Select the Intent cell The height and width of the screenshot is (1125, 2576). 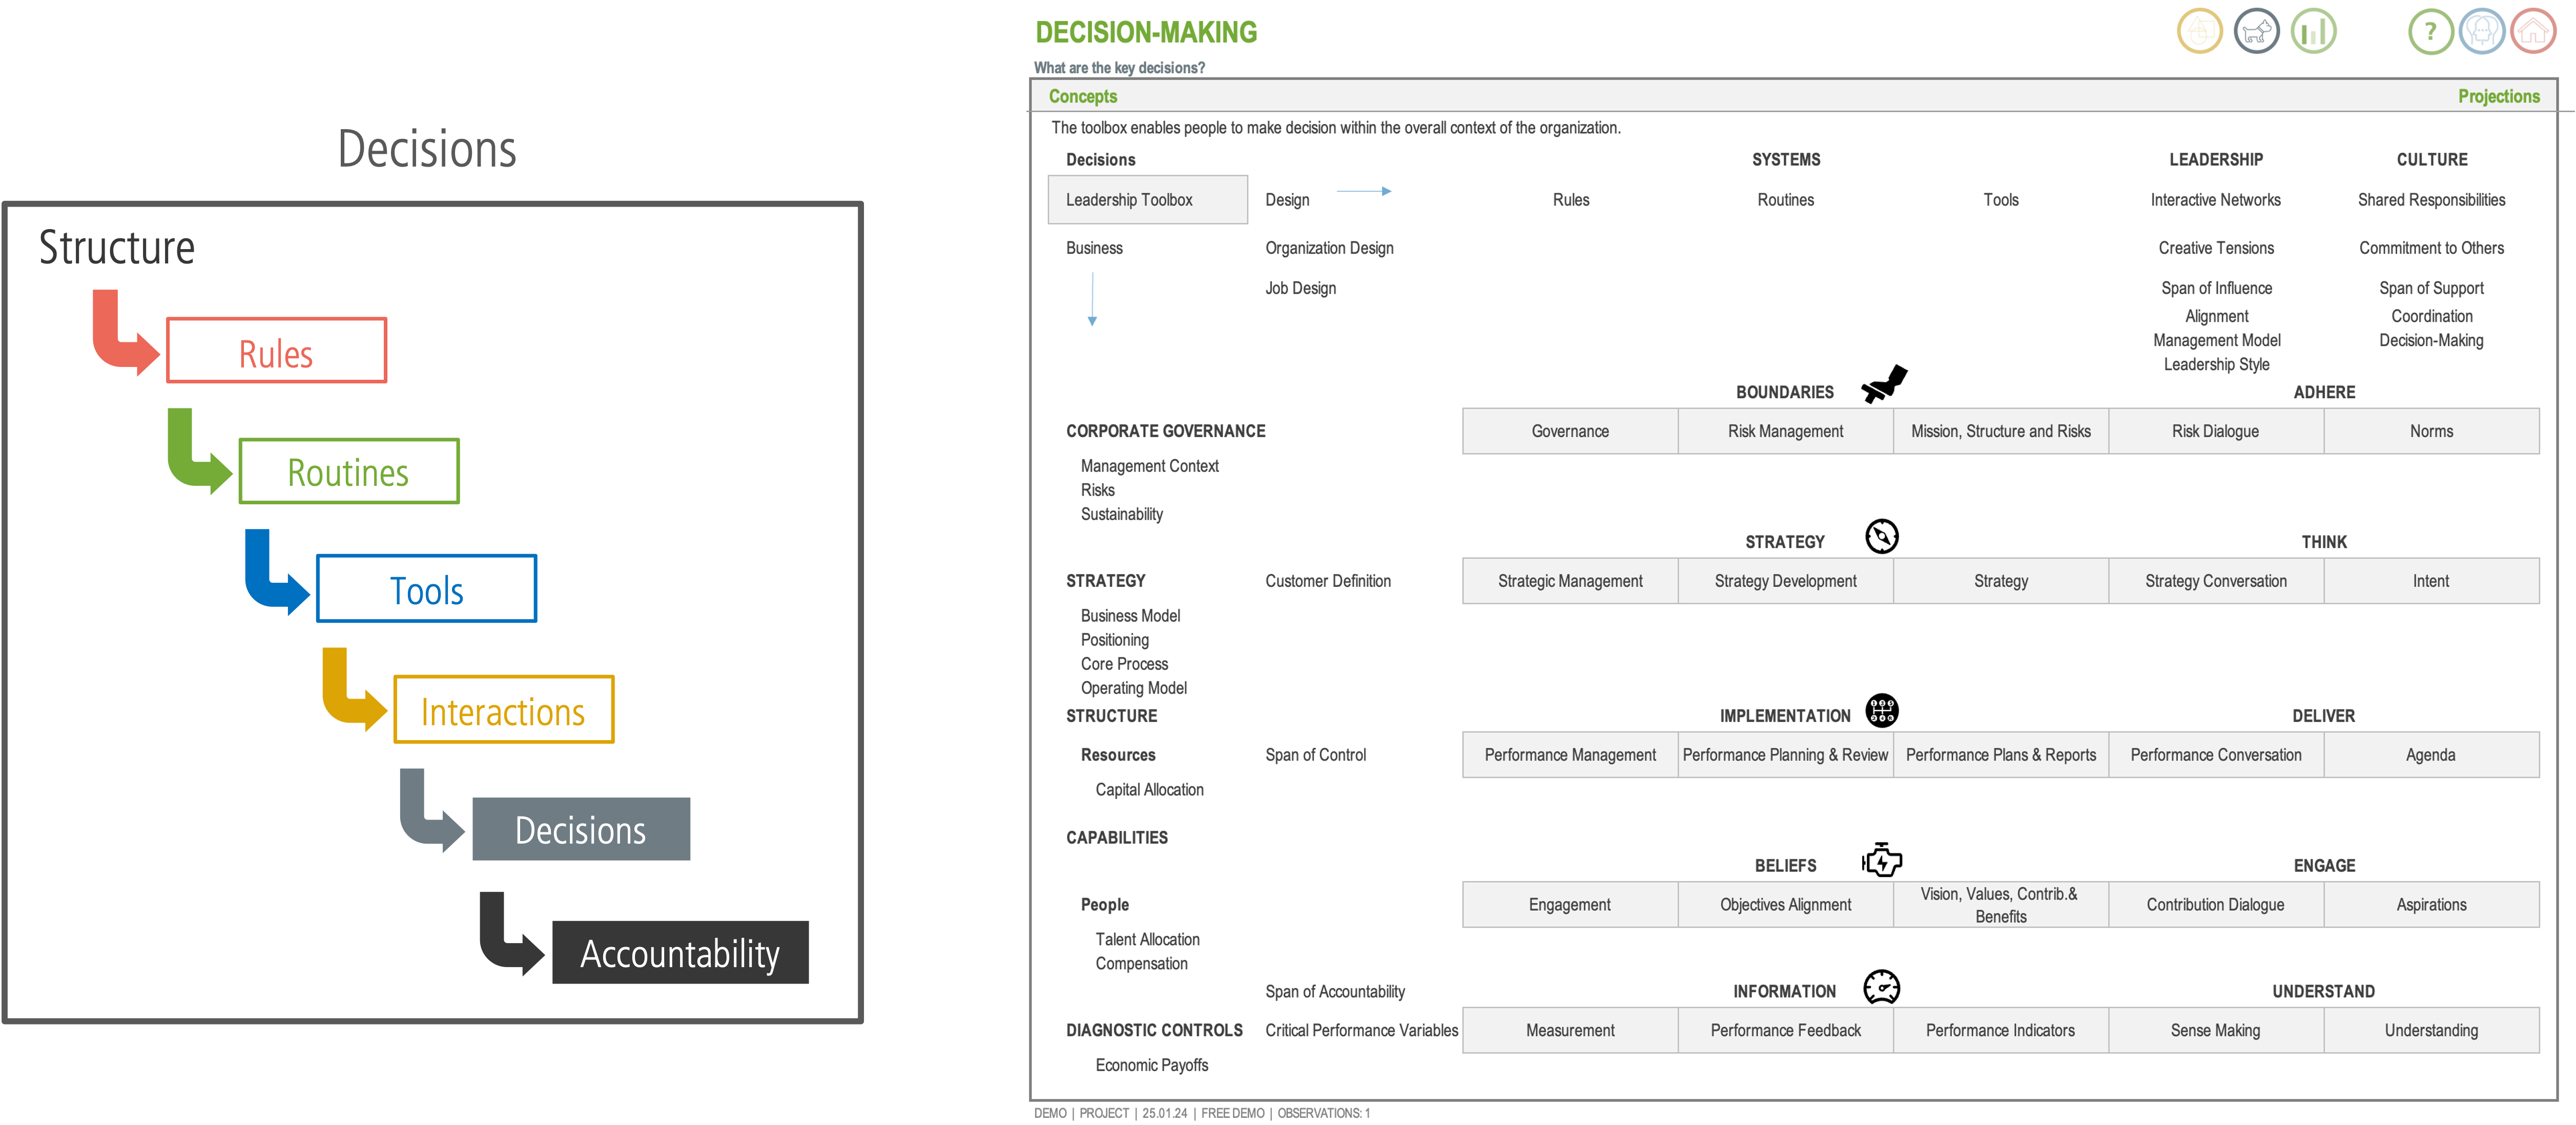(2431, 581)
